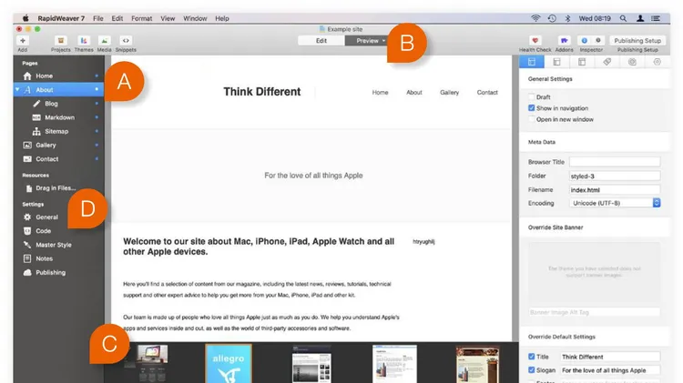Viewport: 683px width, 383px height.
Task: Select the Contact page in sidebar
Action: 59,159
